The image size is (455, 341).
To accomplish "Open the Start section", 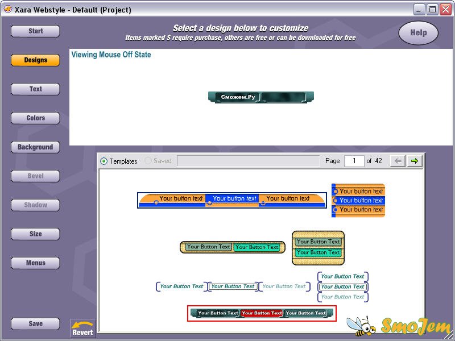I will tap(35, 31).
